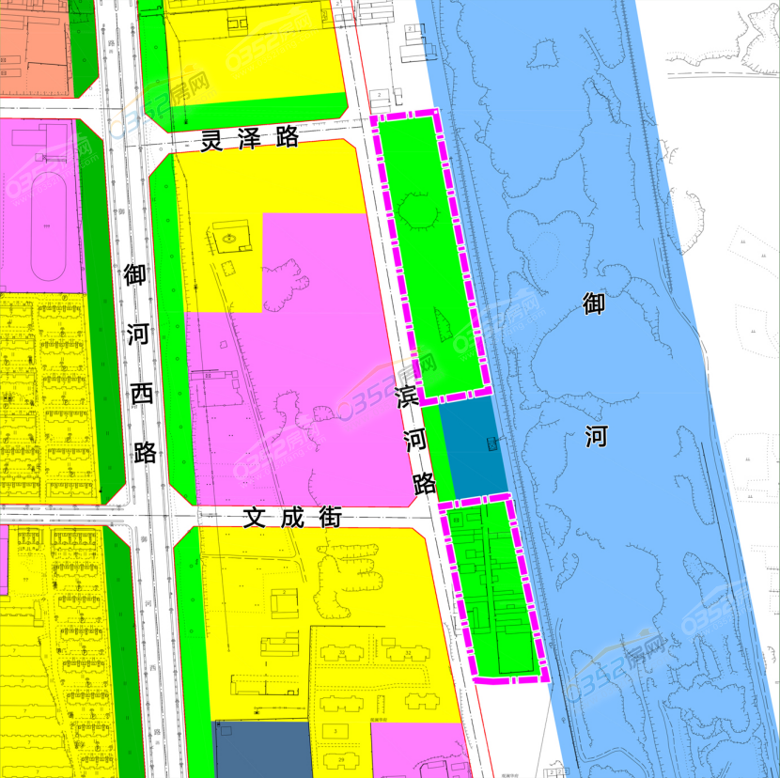Select the northern green parcel with magenta dashed border
The height and width of the screenshot is (778, 780).
[x=432, y=254]
